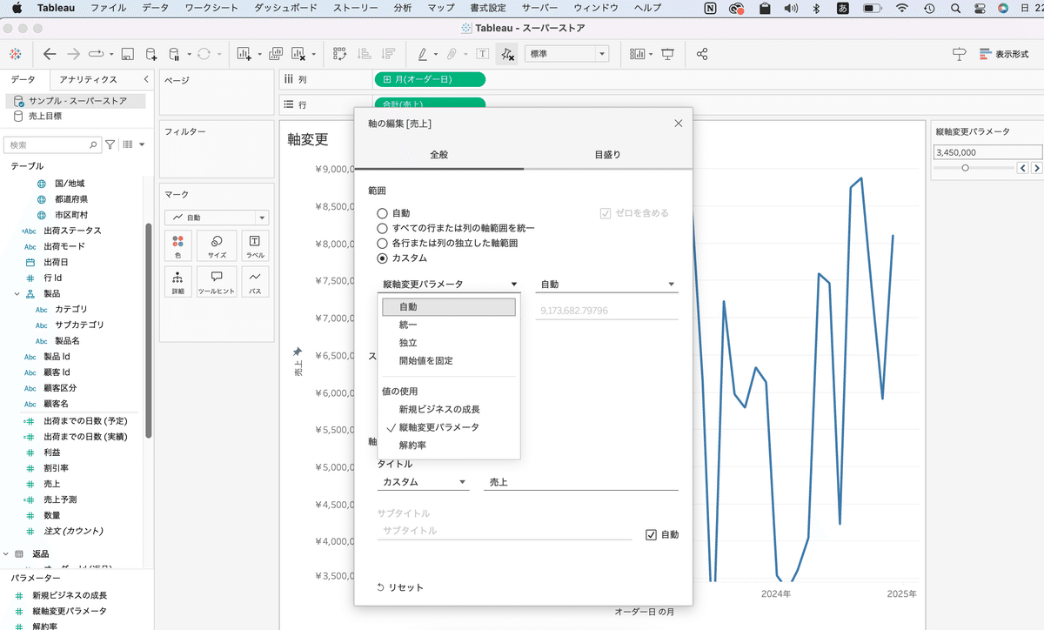Click the redo forward arrow in toolbar
Screen dimensions: 1044x630
pyautogui.click(x=74, y=54)
